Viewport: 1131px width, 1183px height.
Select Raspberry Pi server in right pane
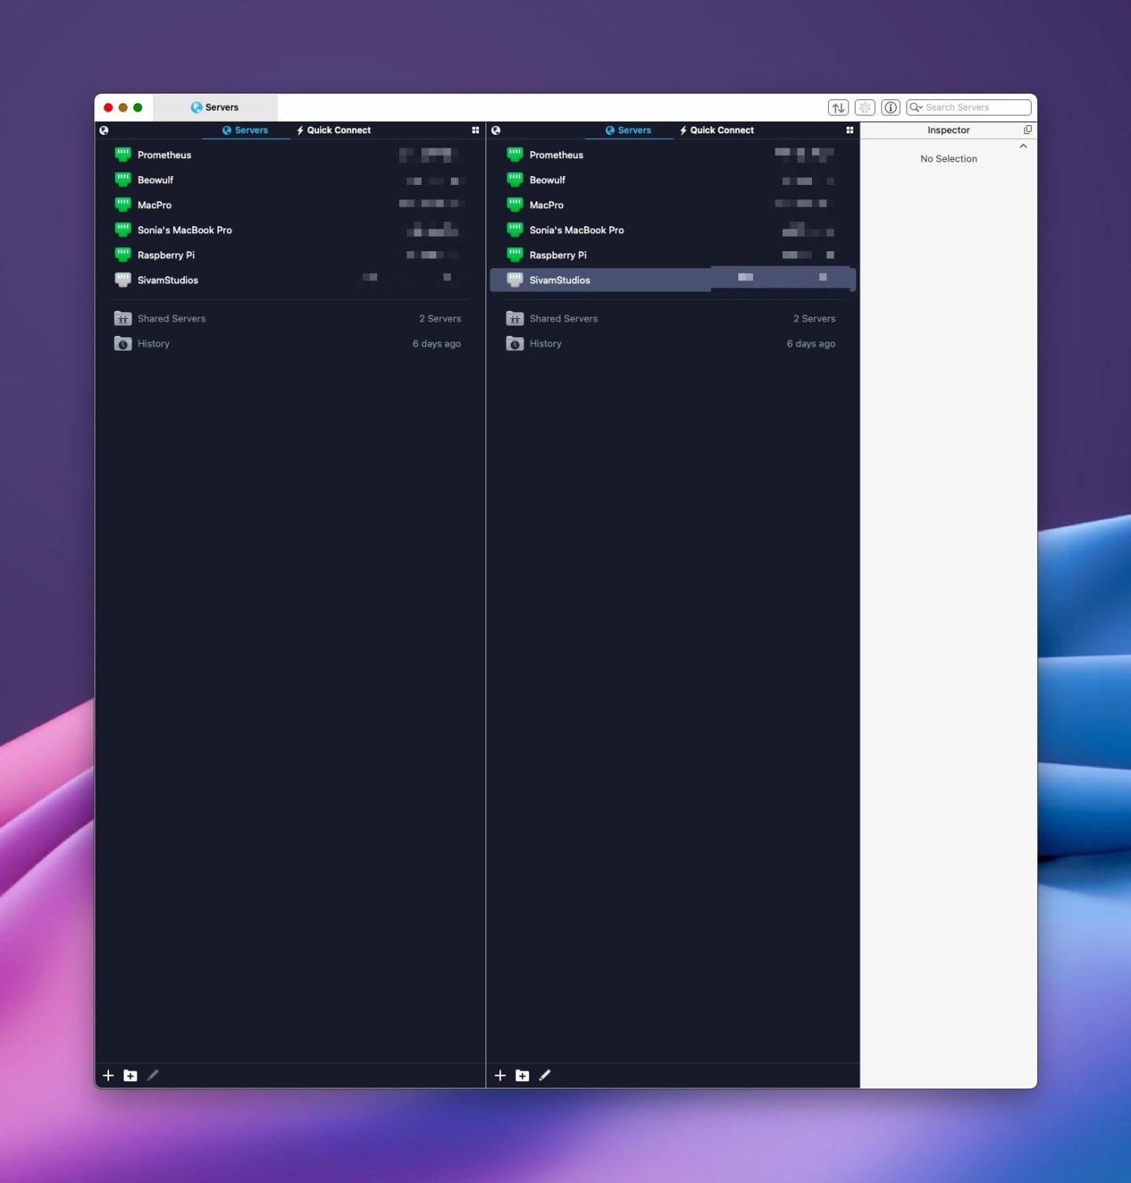[557, 255]
